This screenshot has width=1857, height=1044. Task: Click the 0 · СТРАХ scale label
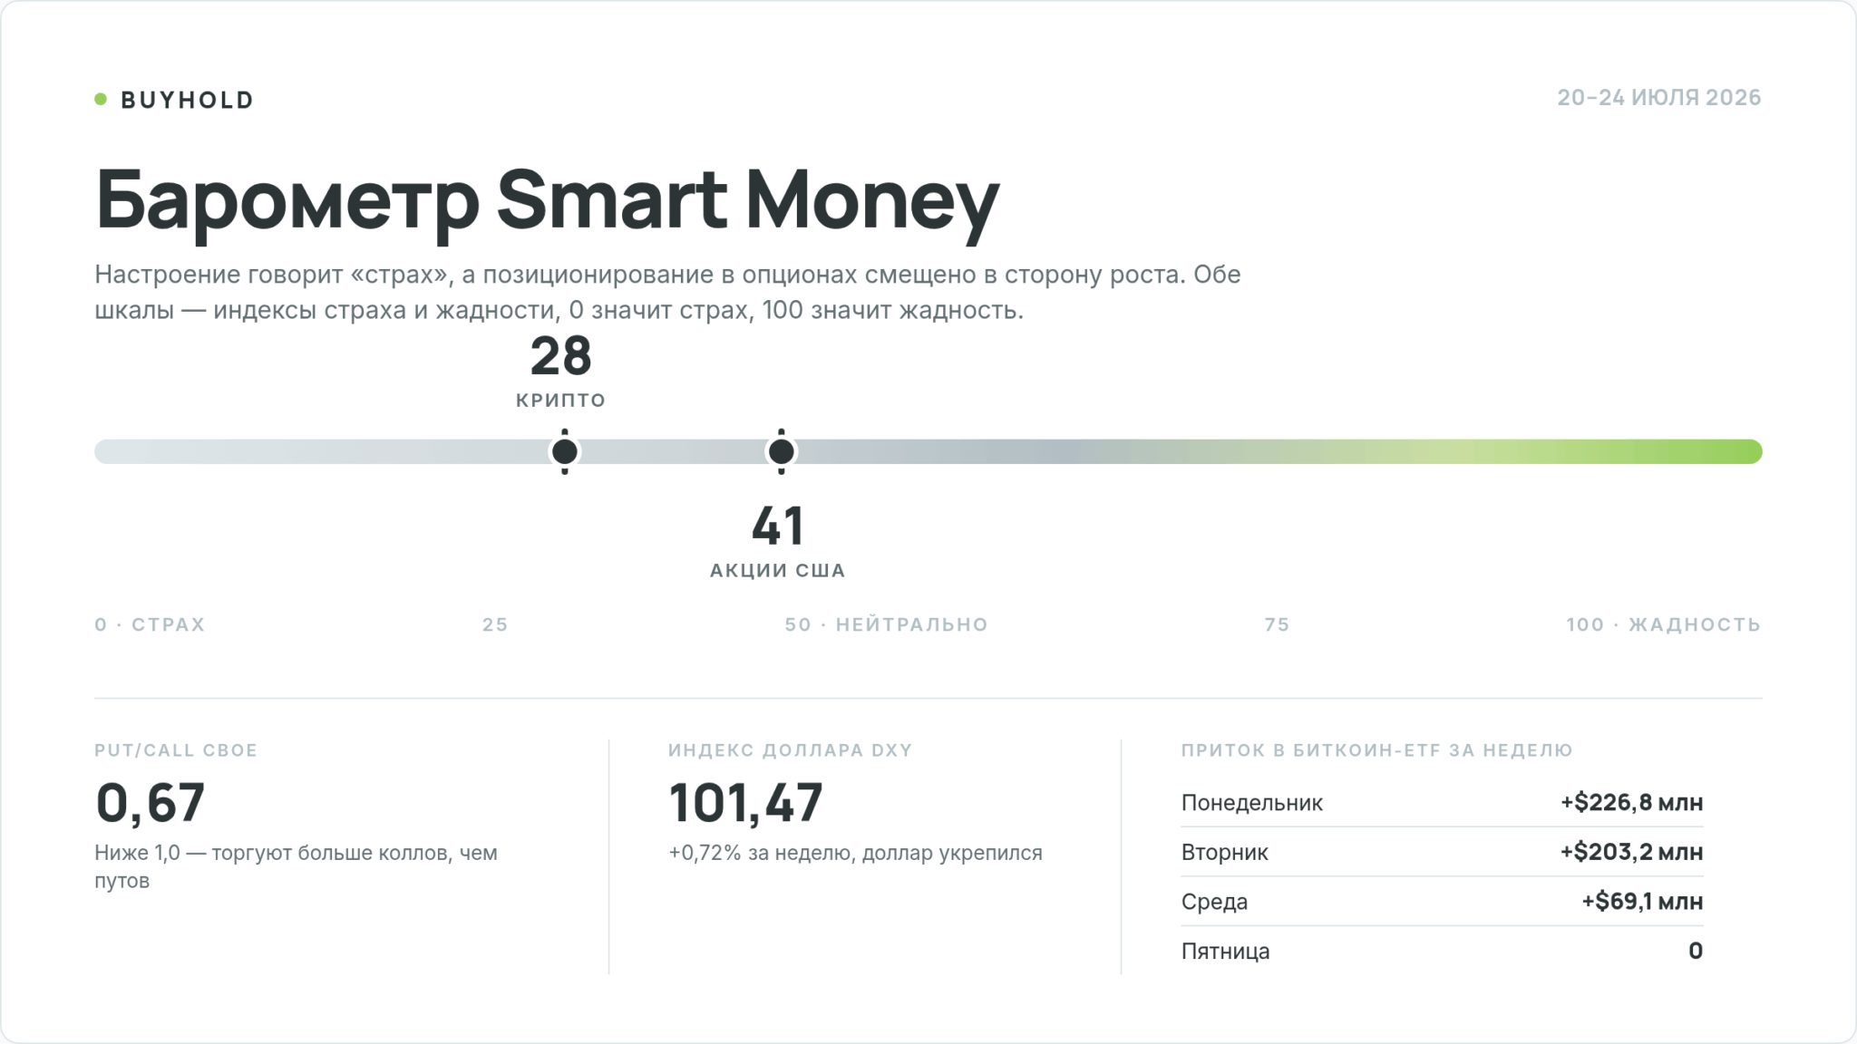151,624
